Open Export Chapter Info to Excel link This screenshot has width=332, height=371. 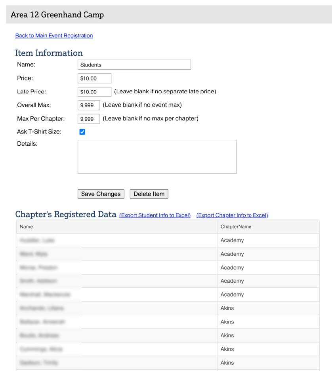tap(232, 215)
